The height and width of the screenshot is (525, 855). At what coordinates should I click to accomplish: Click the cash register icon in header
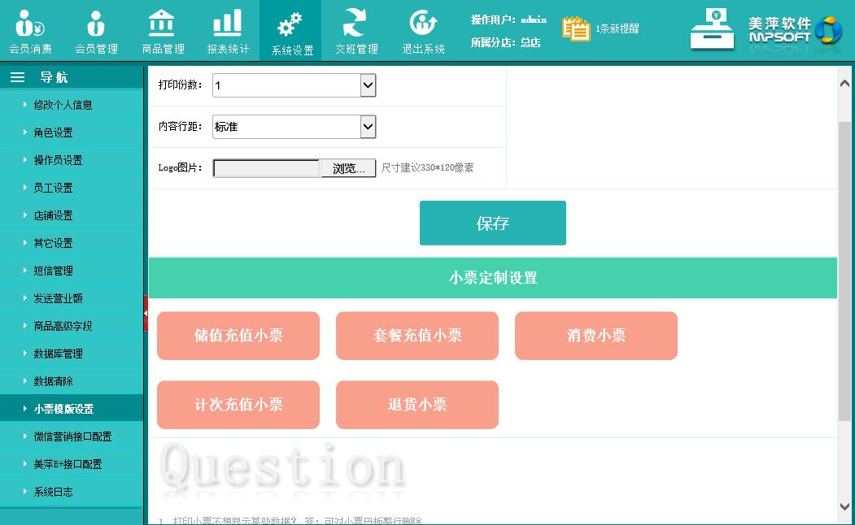712,30
